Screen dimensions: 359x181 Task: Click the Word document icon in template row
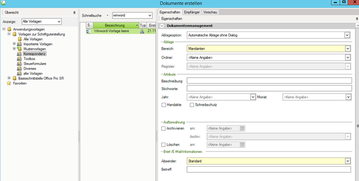(x=88, y=31)
